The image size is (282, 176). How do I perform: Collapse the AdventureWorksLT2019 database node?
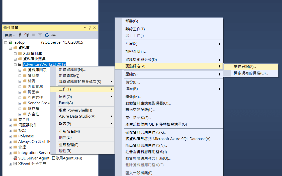15,65
